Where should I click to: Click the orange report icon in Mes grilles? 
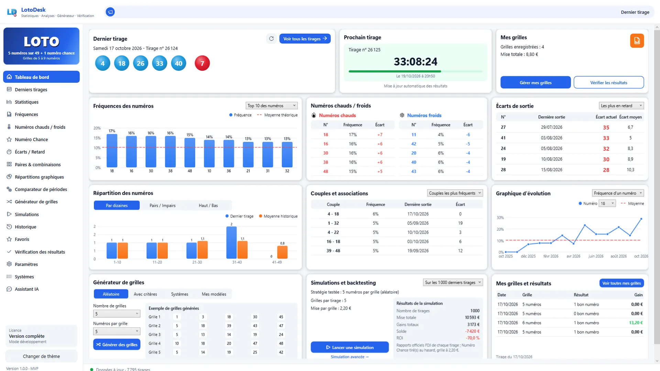pos(637,41)
